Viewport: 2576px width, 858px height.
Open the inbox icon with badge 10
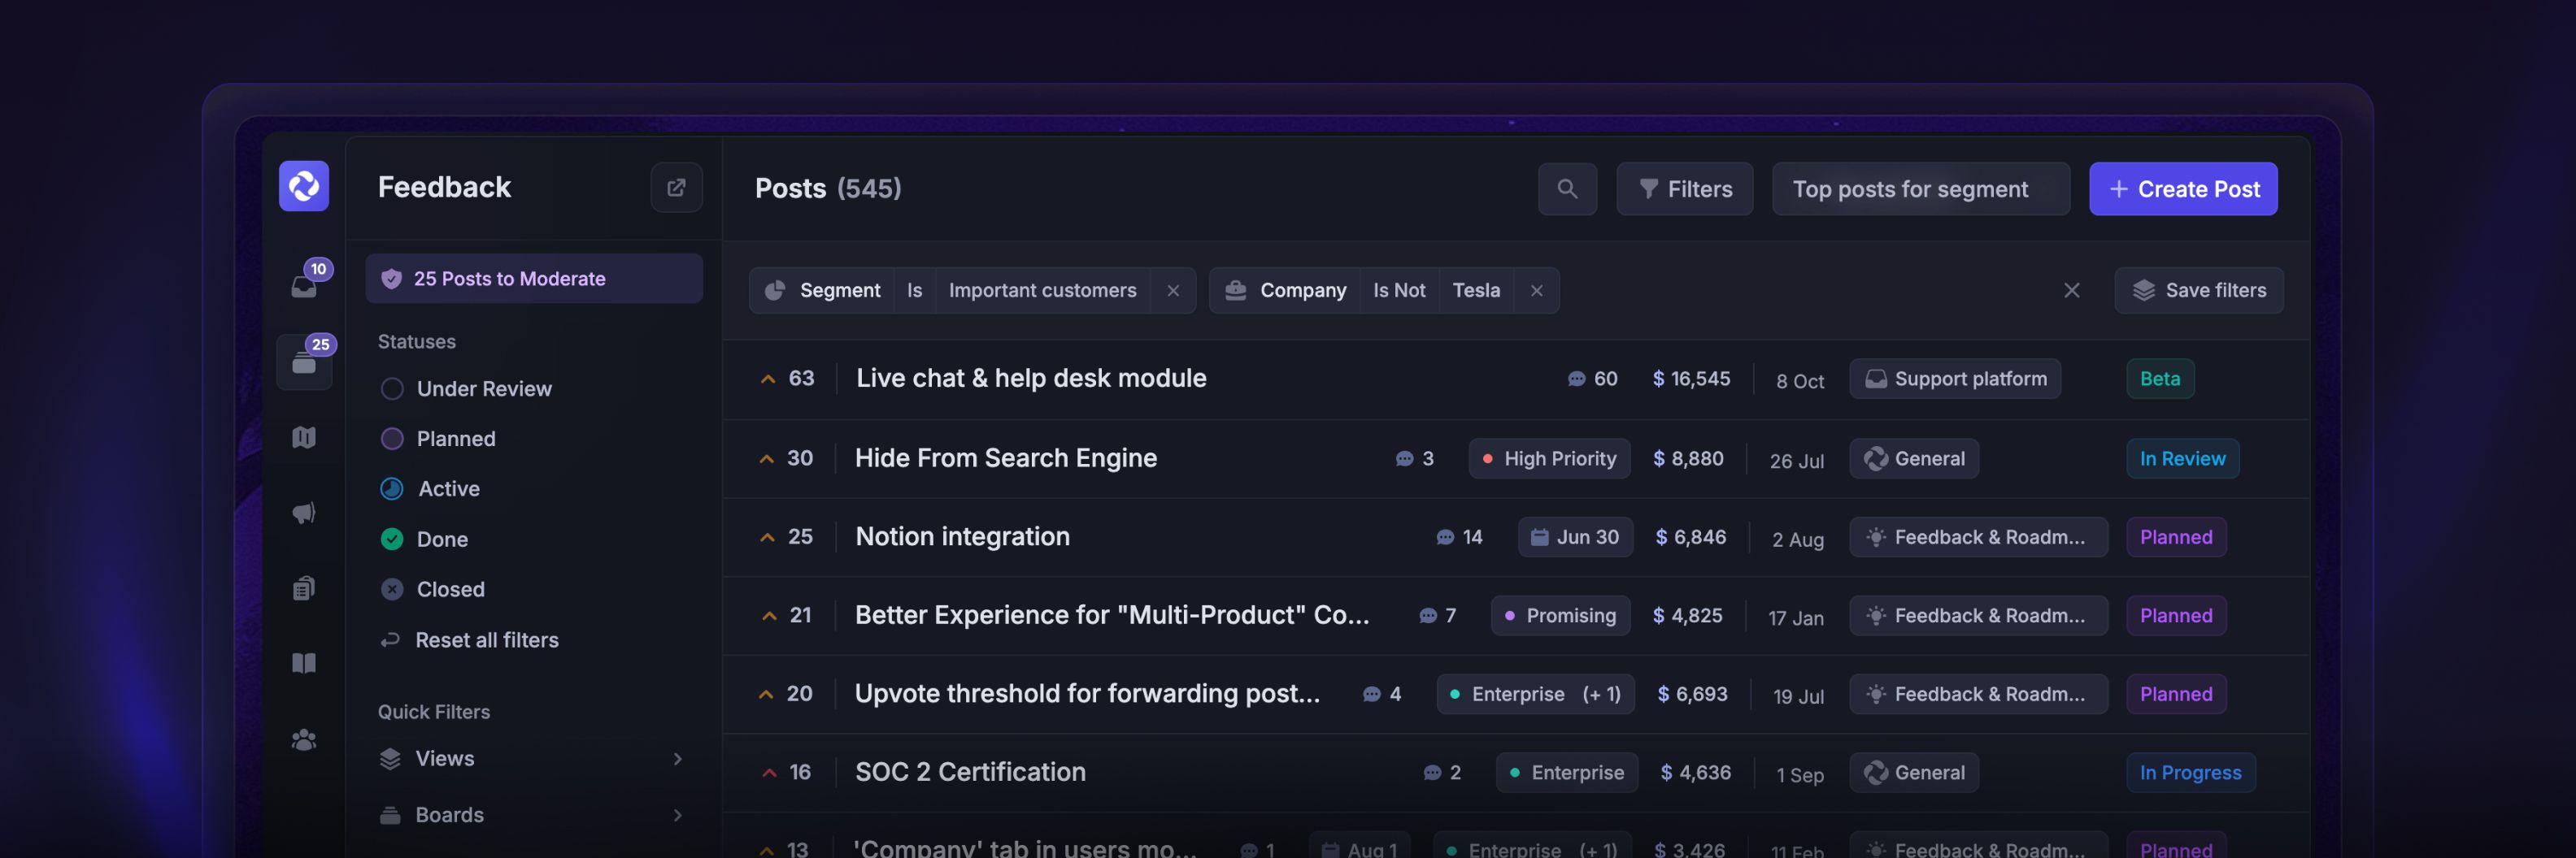click(x=304, y=286)
